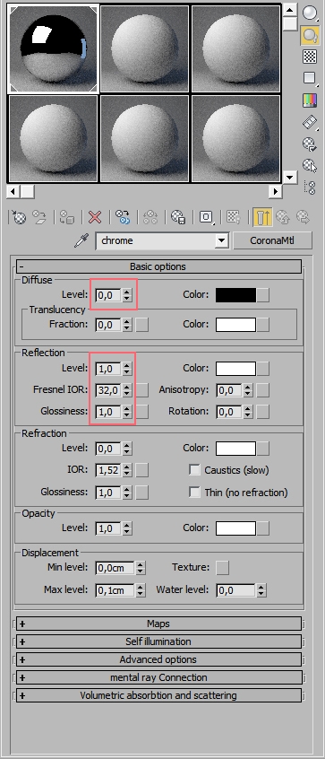The width and height of the screenshot is (325, 759).
Task: Click the Reset Map/Mtl delete icon
Action: click(95, 217)
